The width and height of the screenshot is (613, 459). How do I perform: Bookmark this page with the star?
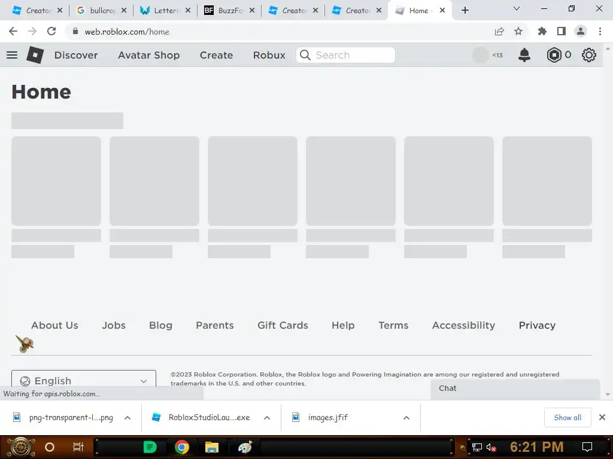click(518, 31)
